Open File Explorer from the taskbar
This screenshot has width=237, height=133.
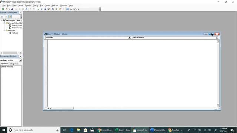[x=79, y=130]
